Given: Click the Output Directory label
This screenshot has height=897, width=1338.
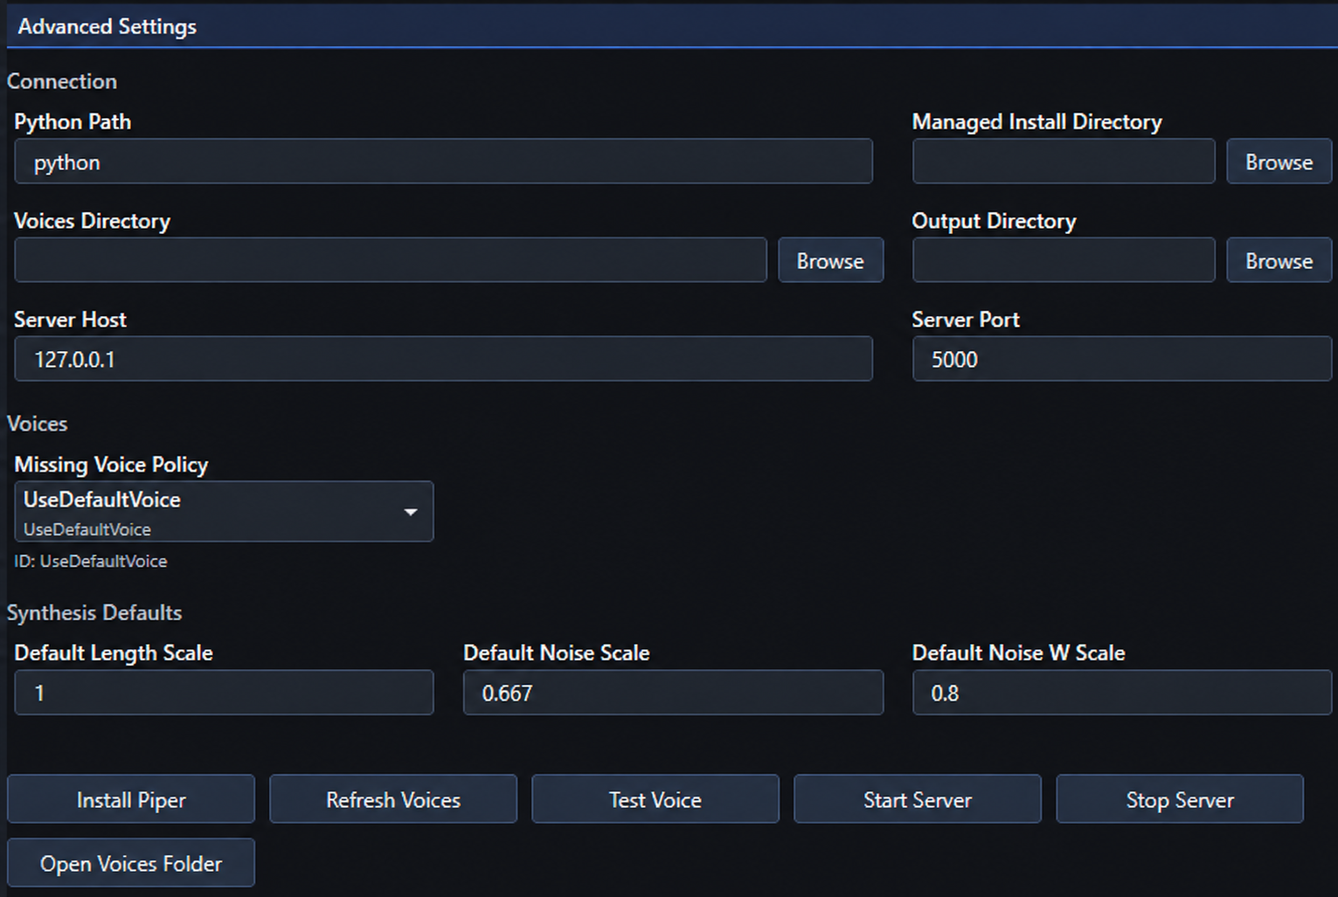Looking at the screenshot, I should pyautogui.click(x=994, y=221).
